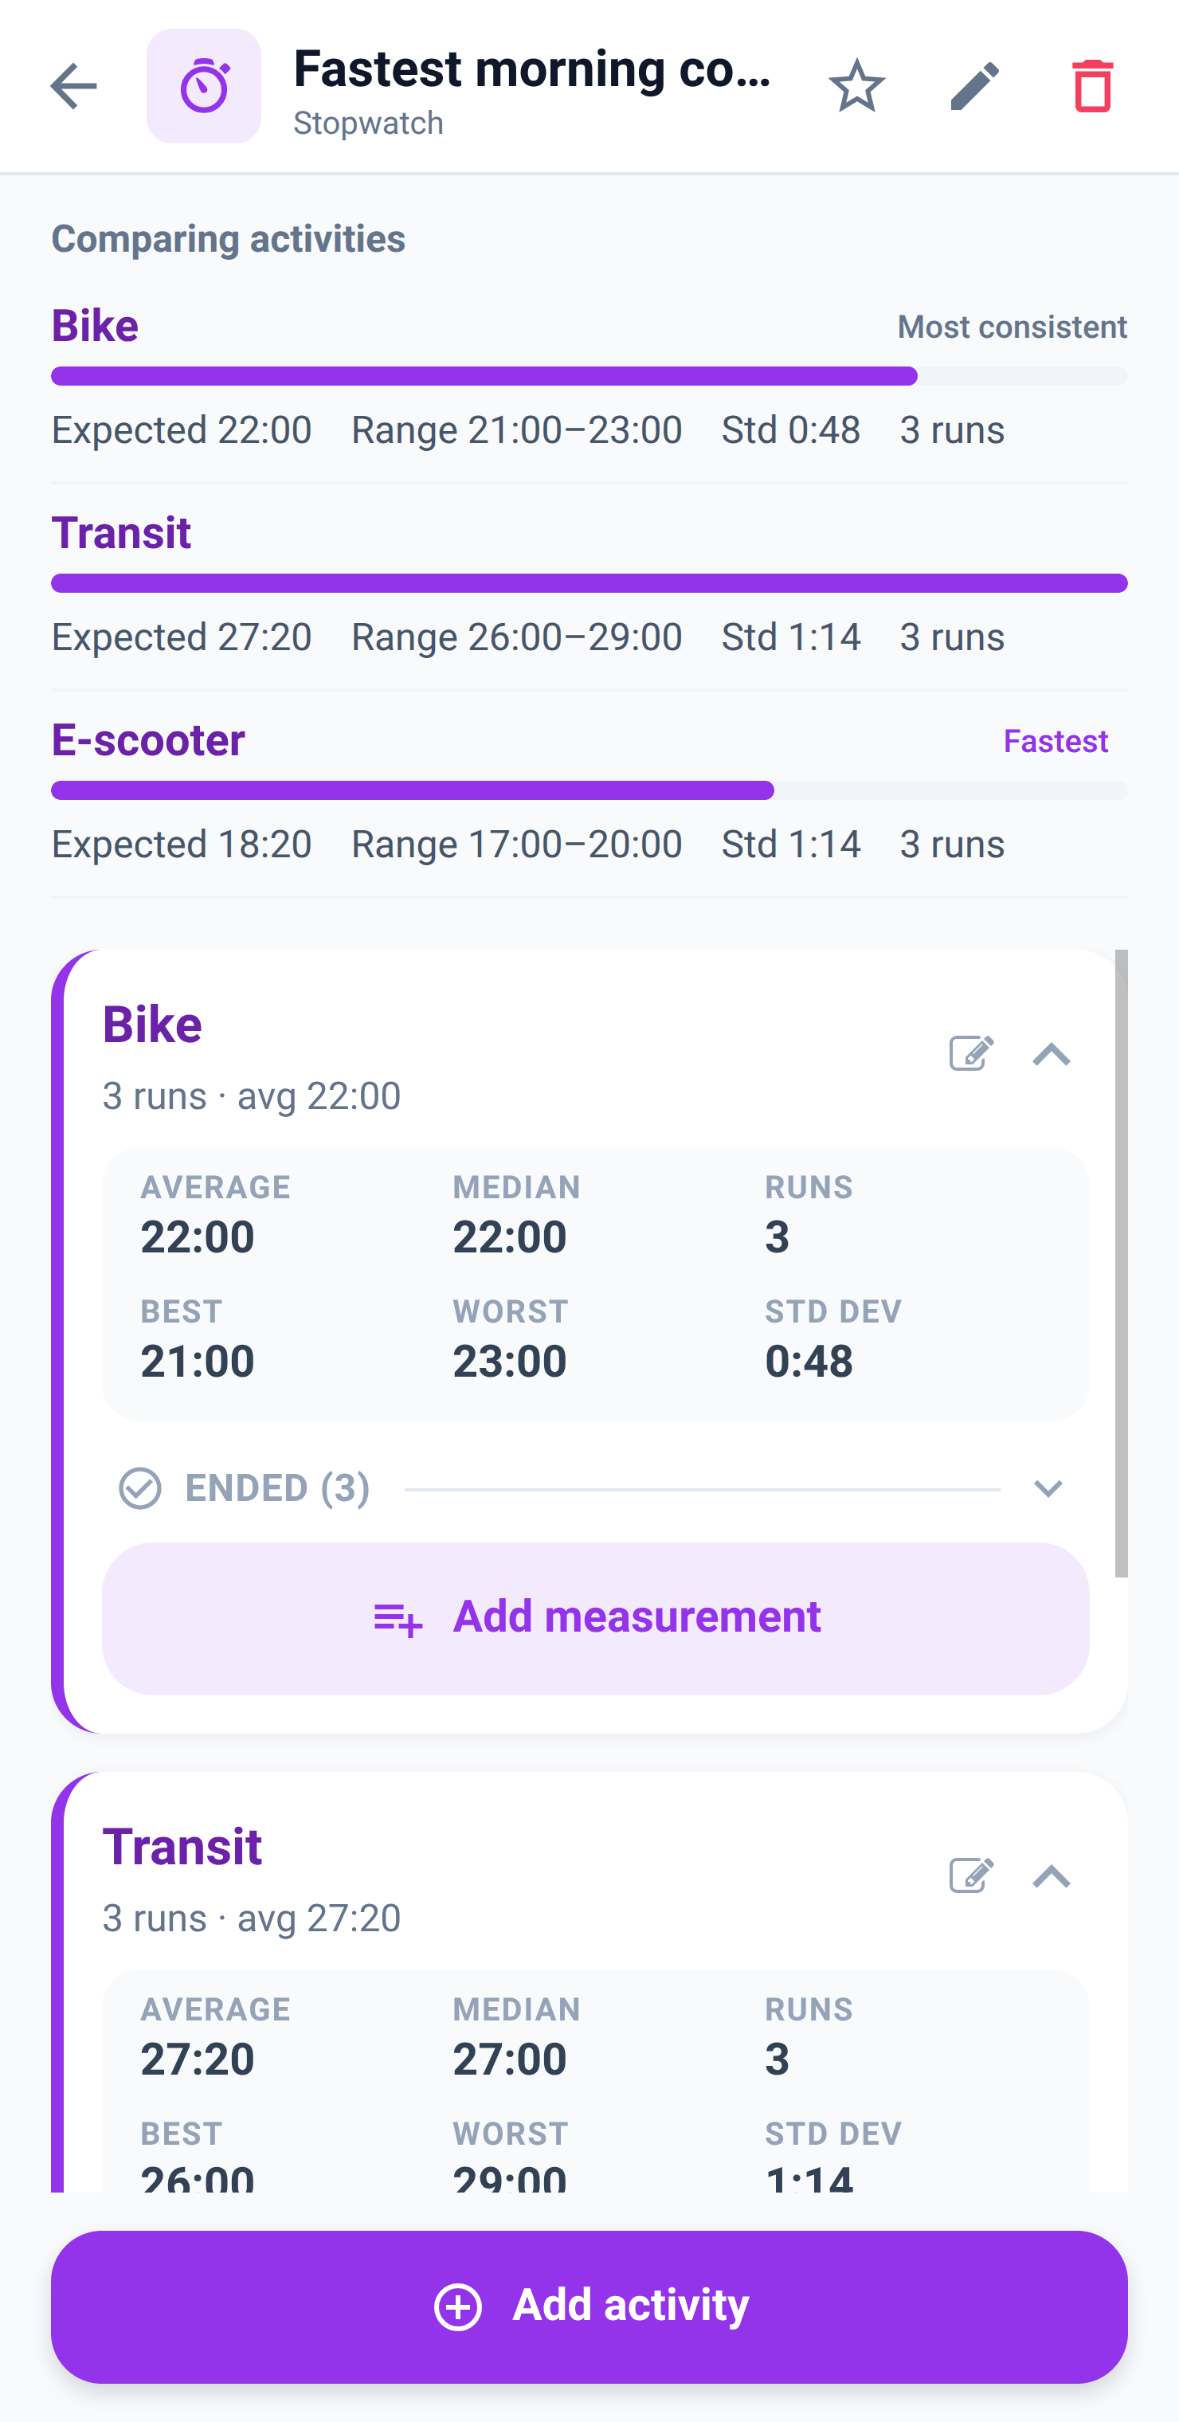
Task: Edit the Transit activity card
Action: (971, 1875)
